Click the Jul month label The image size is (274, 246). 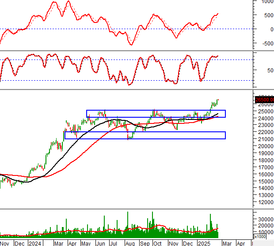(x=113, y=243)
